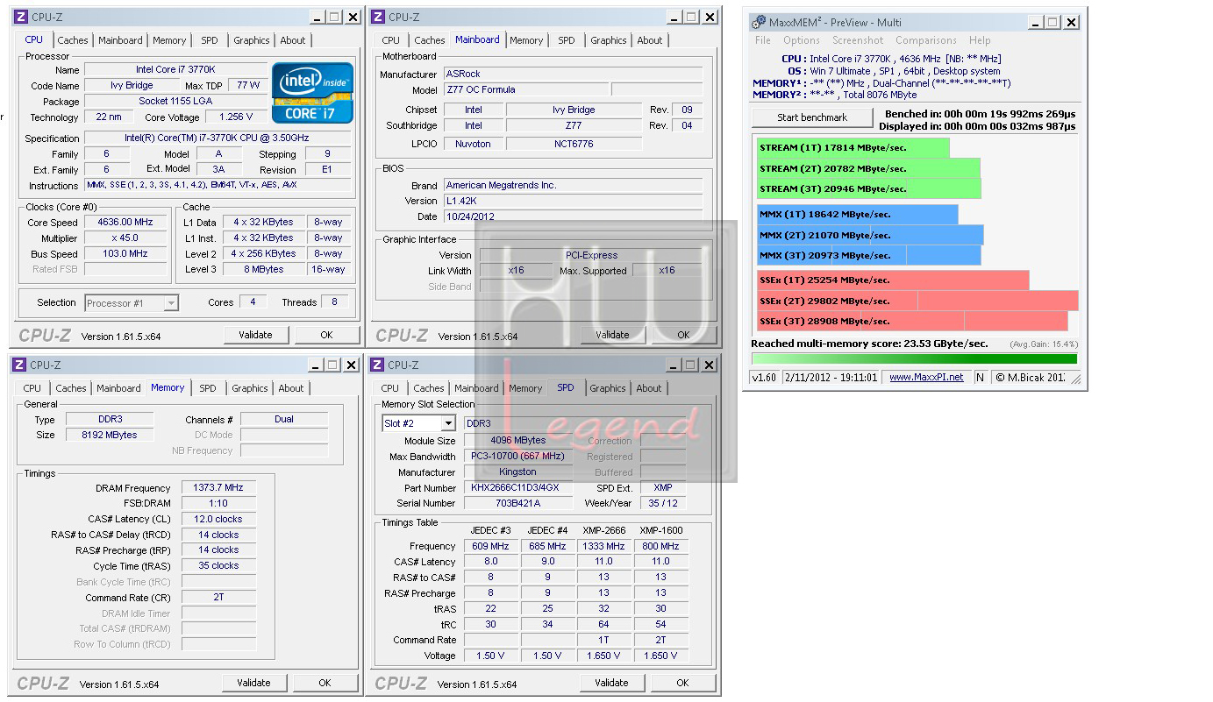This screenshot has height=702, width=1213.
Task: Open the Mainboard tab in the CPU-tab window
Action: pyautogui.click(x=120, y=40)
